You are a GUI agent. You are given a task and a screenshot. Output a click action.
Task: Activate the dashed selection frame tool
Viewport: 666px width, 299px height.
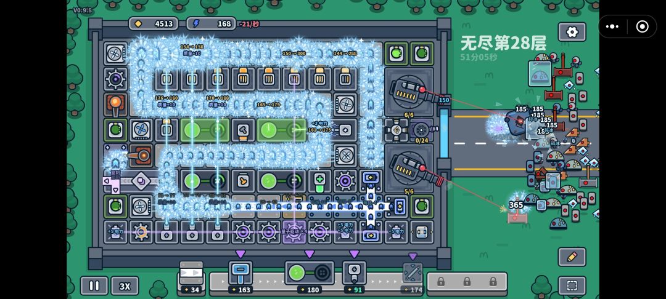tap(572, 286)
